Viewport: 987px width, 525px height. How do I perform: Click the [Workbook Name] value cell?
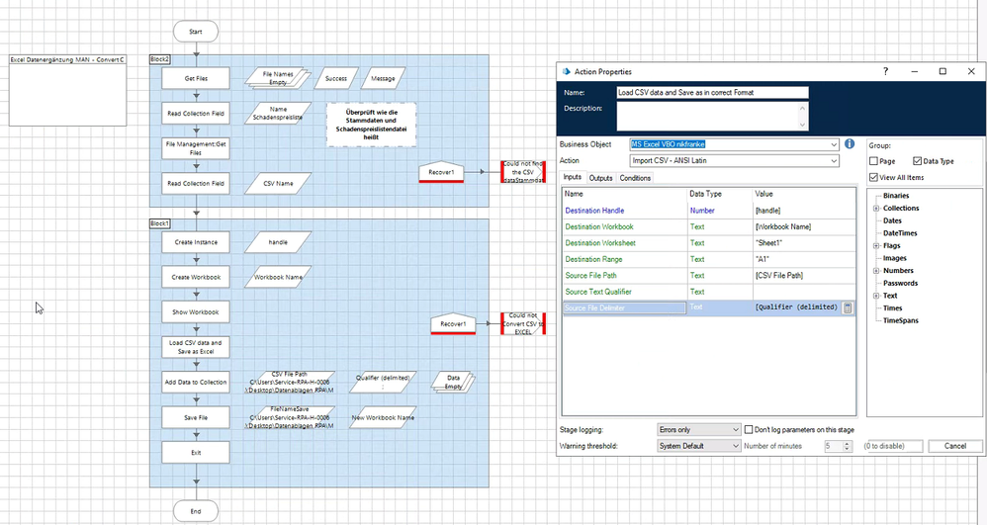pos(804,226)
